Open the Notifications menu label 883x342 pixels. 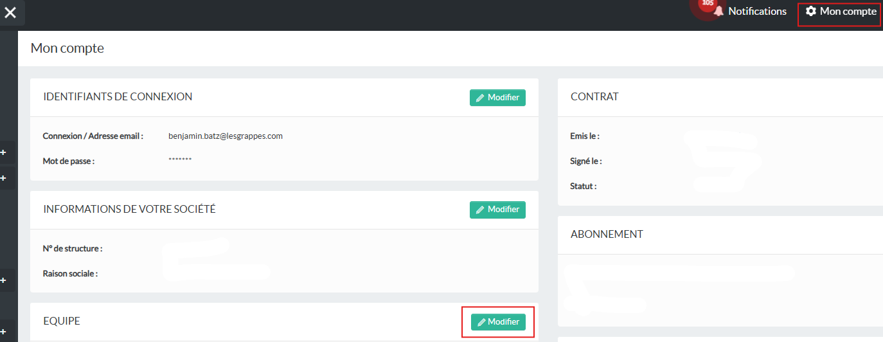pyautogui.click(x=757, y=12)
